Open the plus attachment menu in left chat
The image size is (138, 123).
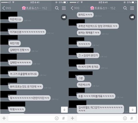click(4, 118)
